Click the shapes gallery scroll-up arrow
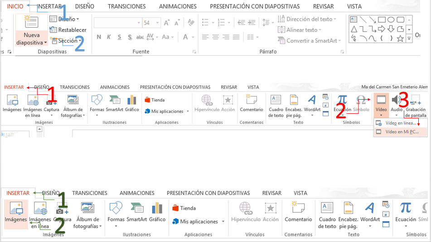This screenshot has width=431, height=242. pos(409,20)
